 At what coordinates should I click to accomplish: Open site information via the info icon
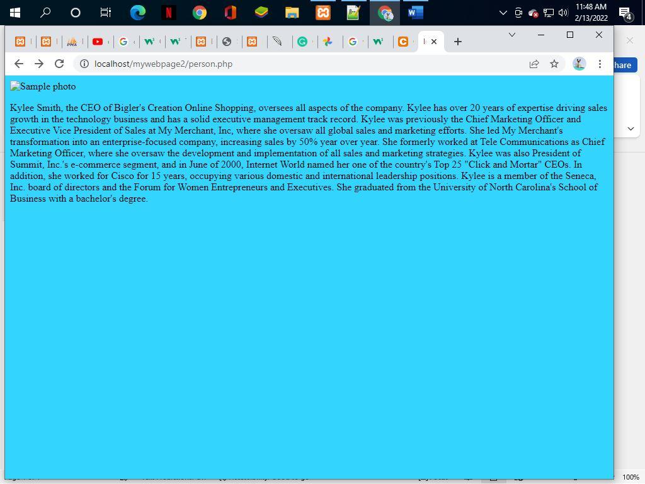(83, 64)
